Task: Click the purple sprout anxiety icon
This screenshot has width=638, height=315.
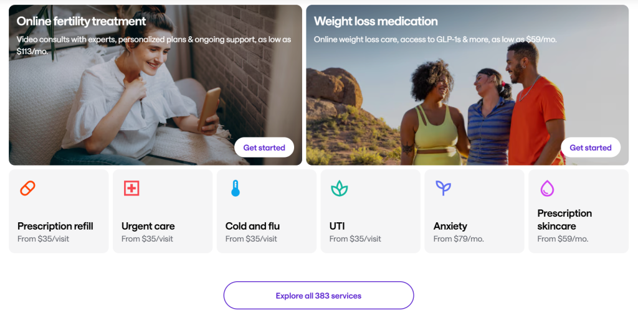Action: tap(443, 188)
